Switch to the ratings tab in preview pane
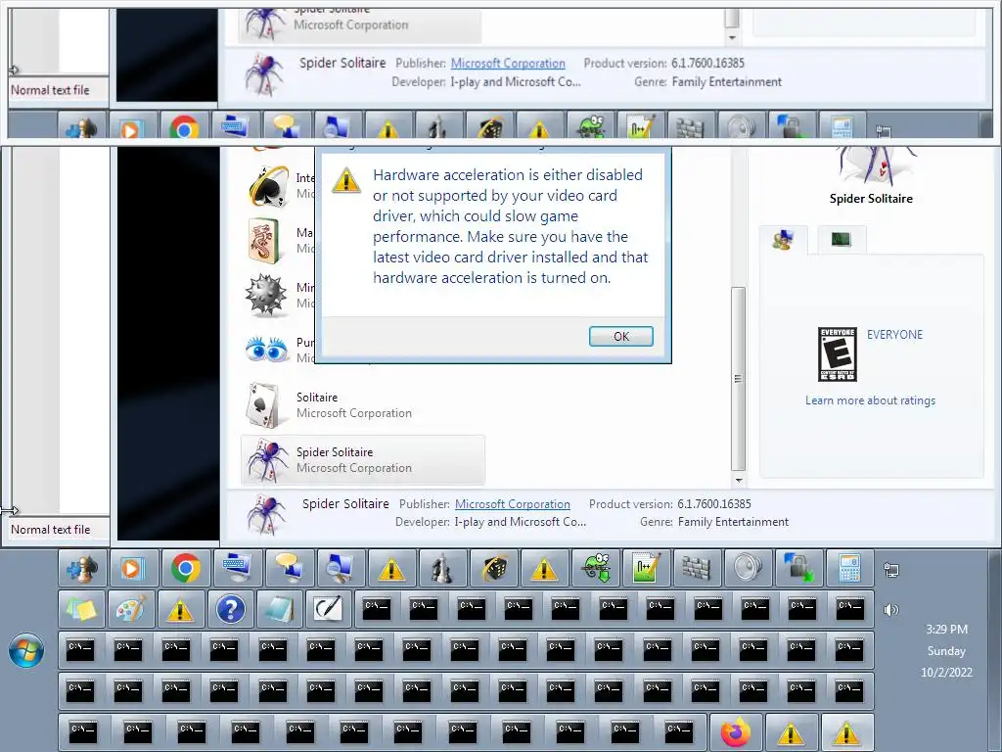1002x752 pixels. (x=784, y=241)
